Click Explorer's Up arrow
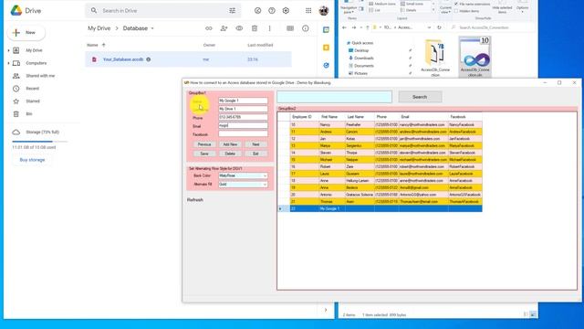The width and height of the screenshot is (584, 329). point(367,27)
